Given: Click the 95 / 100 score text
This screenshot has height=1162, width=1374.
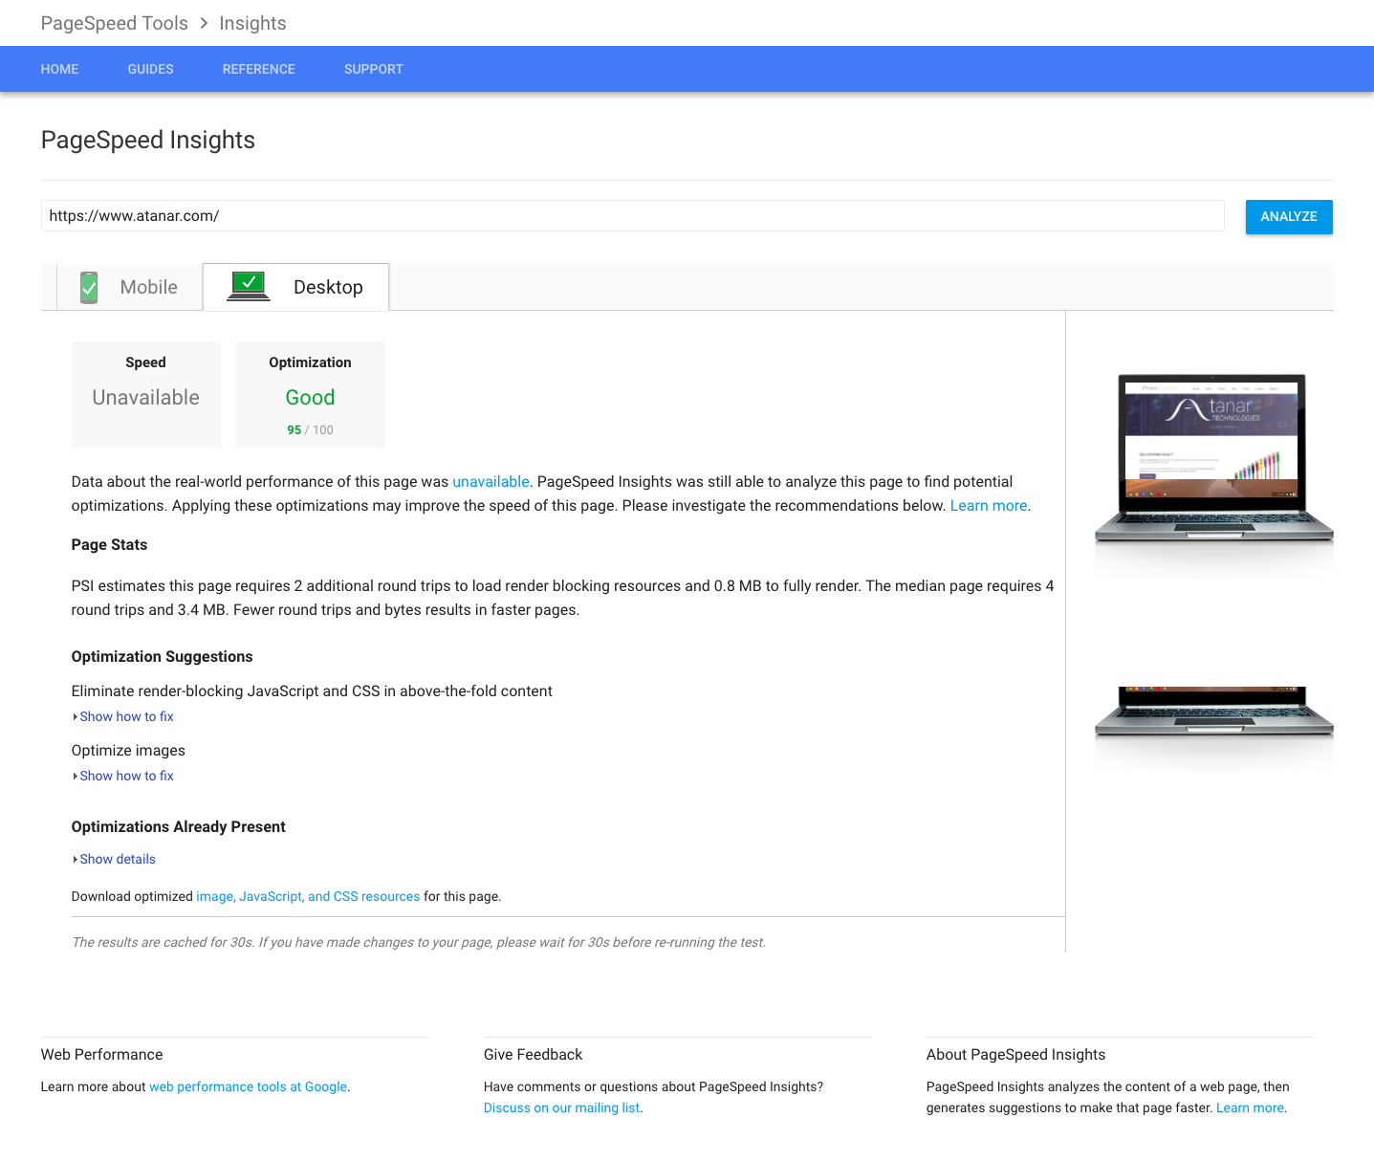Looking at the screenshot, I should [x=310, y=430].
